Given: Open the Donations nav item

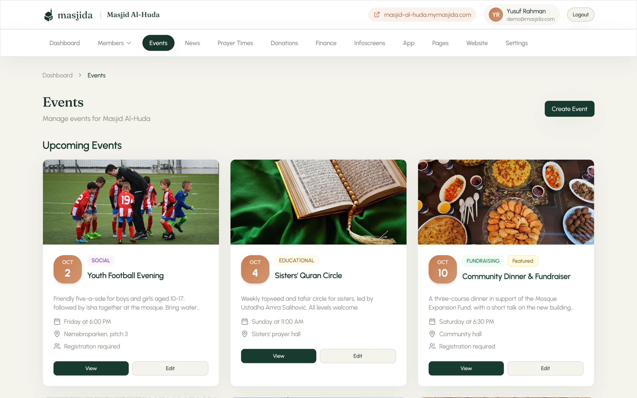Looking at the screenshot, I should point(284,43).
